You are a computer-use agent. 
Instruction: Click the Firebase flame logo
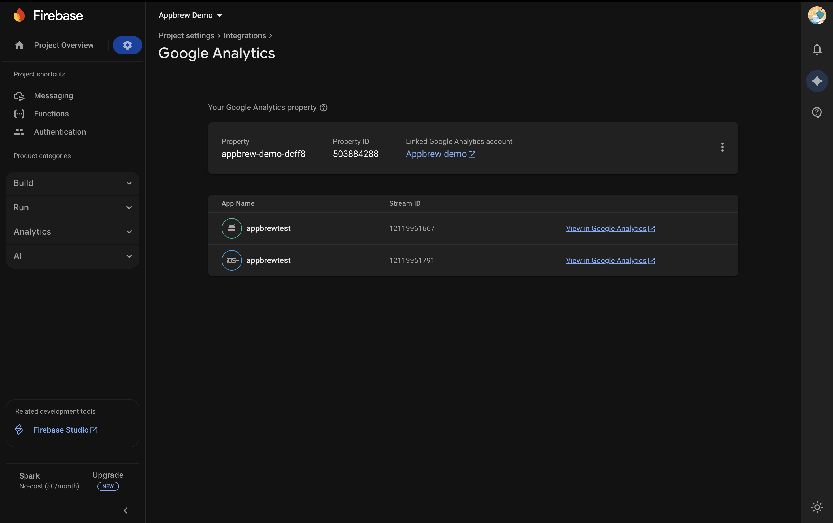click(19, 15)
